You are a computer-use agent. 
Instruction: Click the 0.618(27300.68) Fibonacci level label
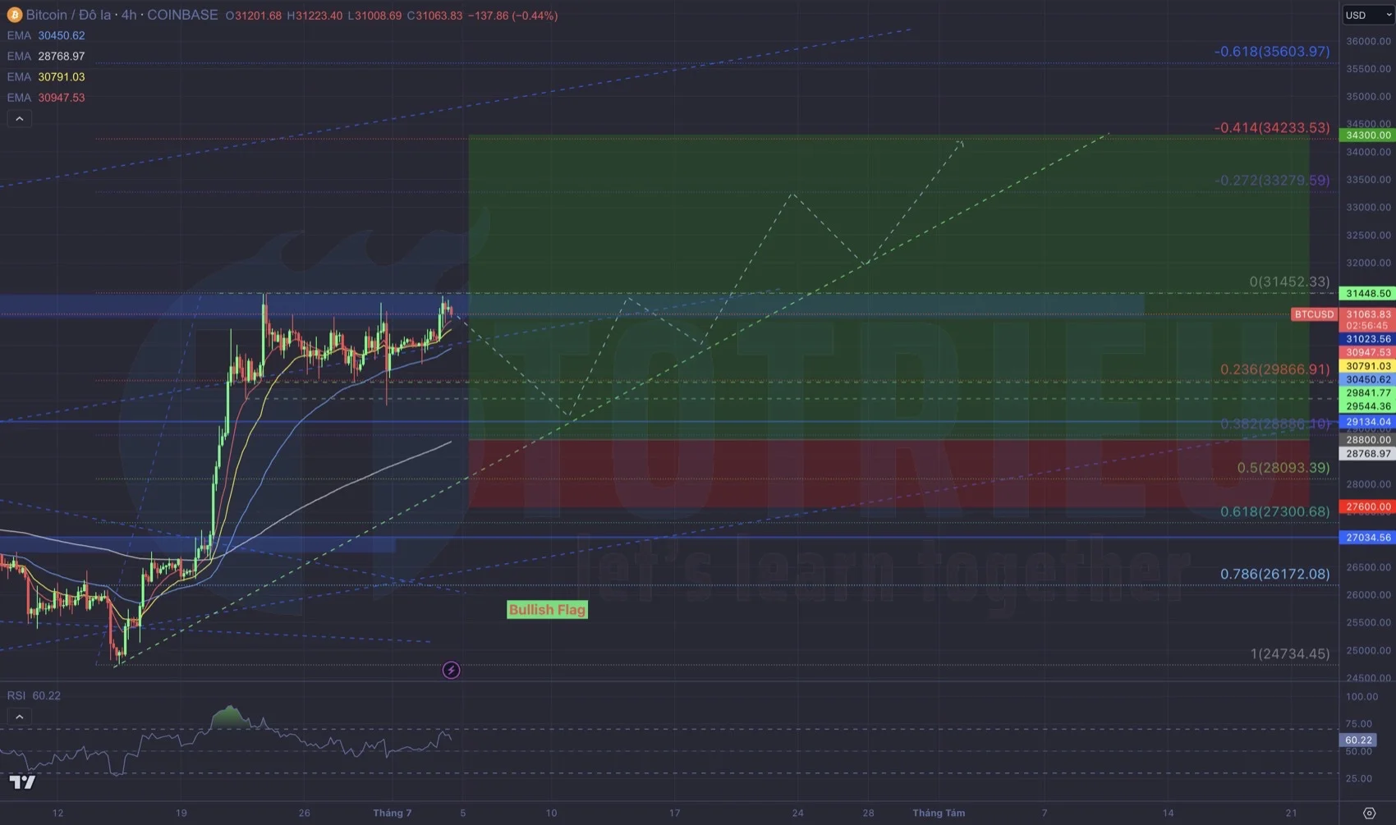pos(1274,511)
